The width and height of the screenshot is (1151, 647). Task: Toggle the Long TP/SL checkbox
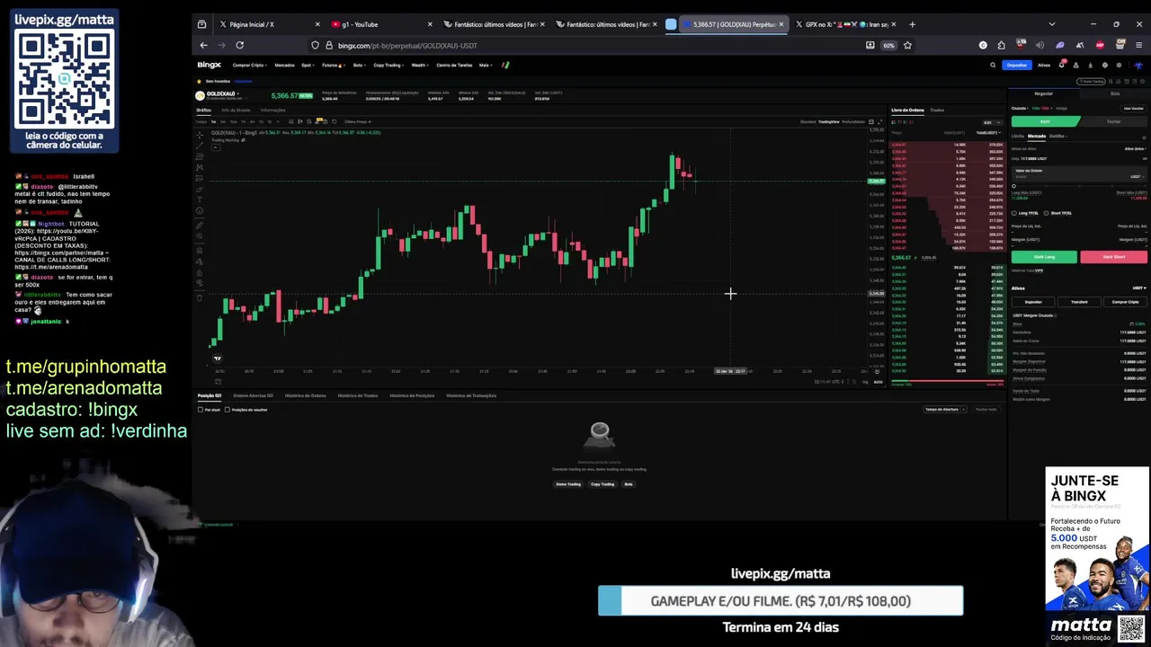[1014, 213]
